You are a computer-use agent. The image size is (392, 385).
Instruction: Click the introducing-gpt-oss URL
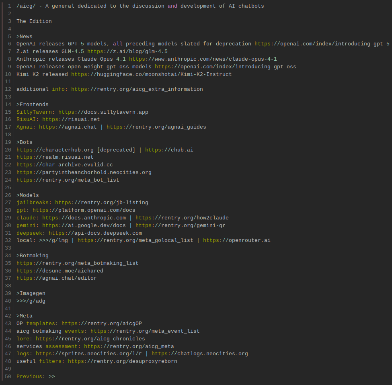225,67
